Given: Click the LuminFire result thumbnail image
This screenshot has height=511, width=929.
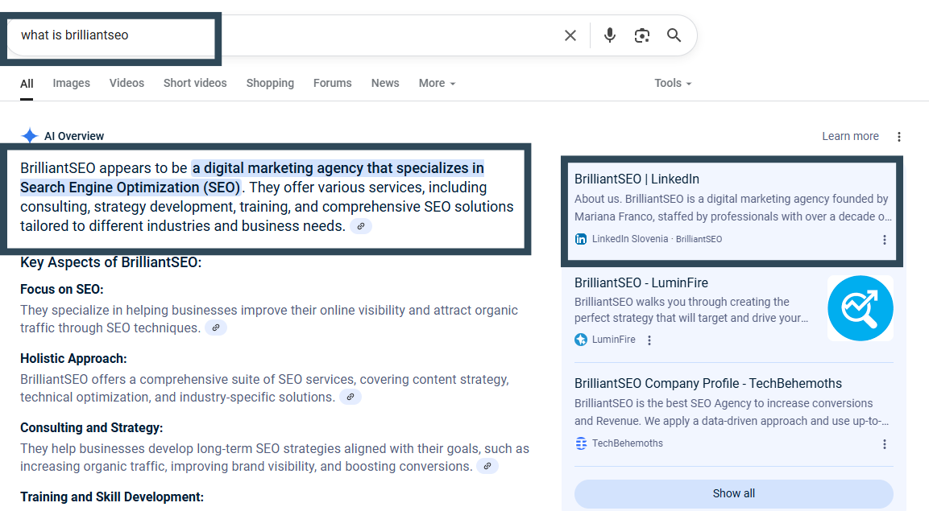Looking at the screenshot, I should 860,308.
